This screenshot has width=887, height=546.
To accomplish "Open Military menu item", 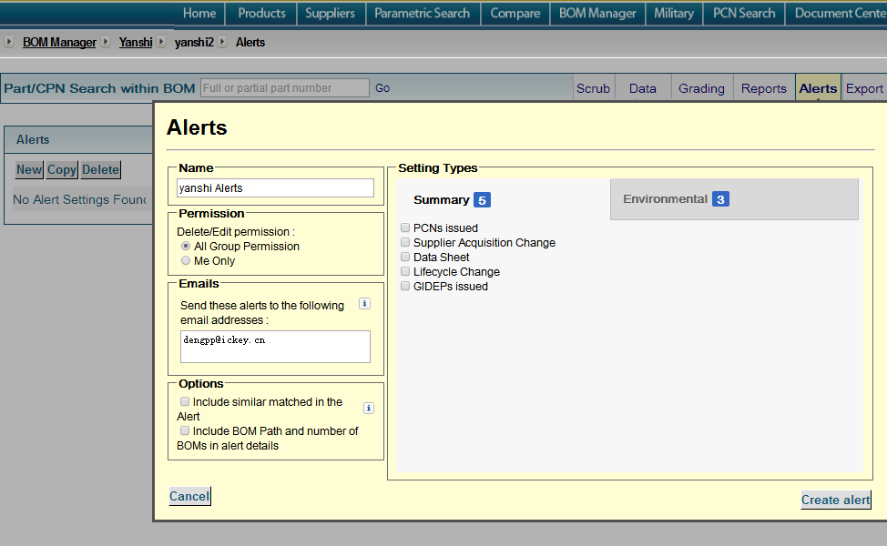I will click(x=674, y=13).
